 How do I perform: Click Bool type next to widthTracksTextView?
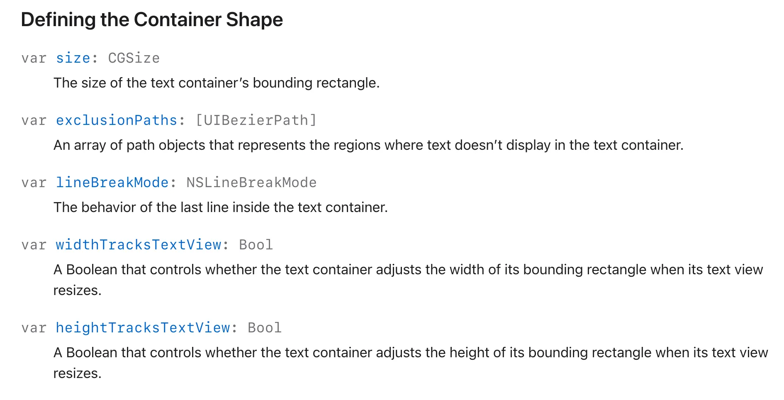point(256,245)
